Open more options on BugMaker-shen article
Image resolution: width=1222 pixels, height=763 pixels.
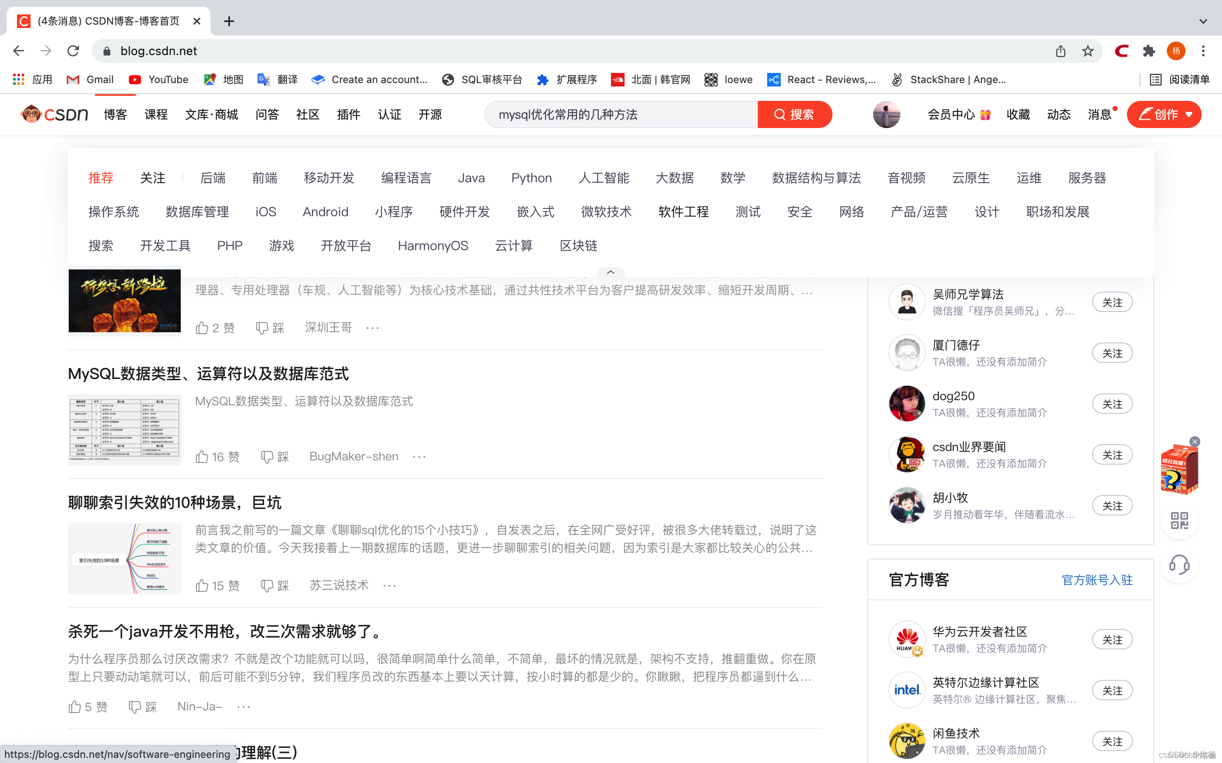(x=419, y=457)
